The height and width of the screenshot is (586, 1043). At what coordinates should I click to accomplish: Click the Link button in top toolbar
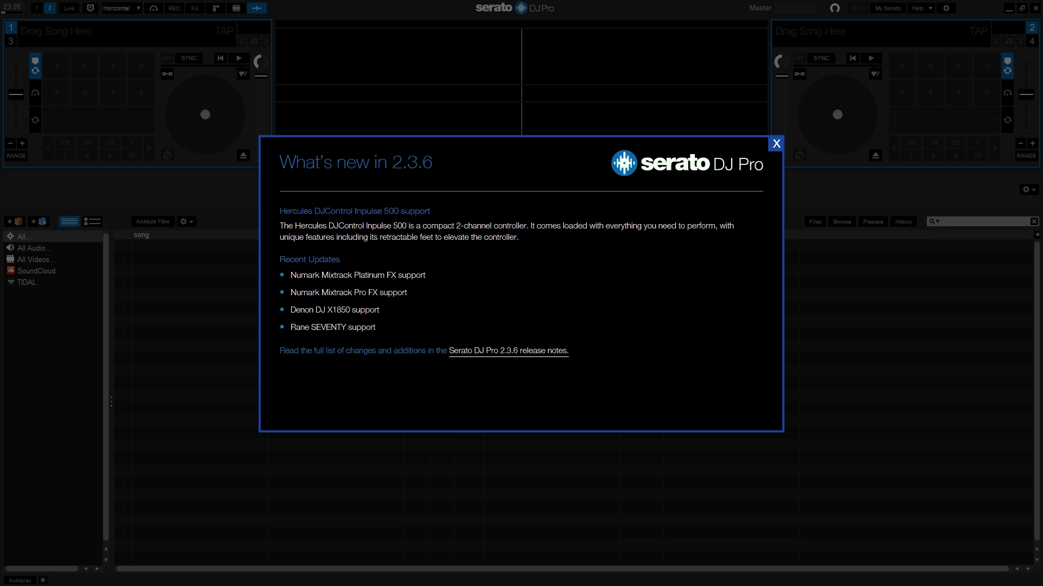[x=70, y=8]
